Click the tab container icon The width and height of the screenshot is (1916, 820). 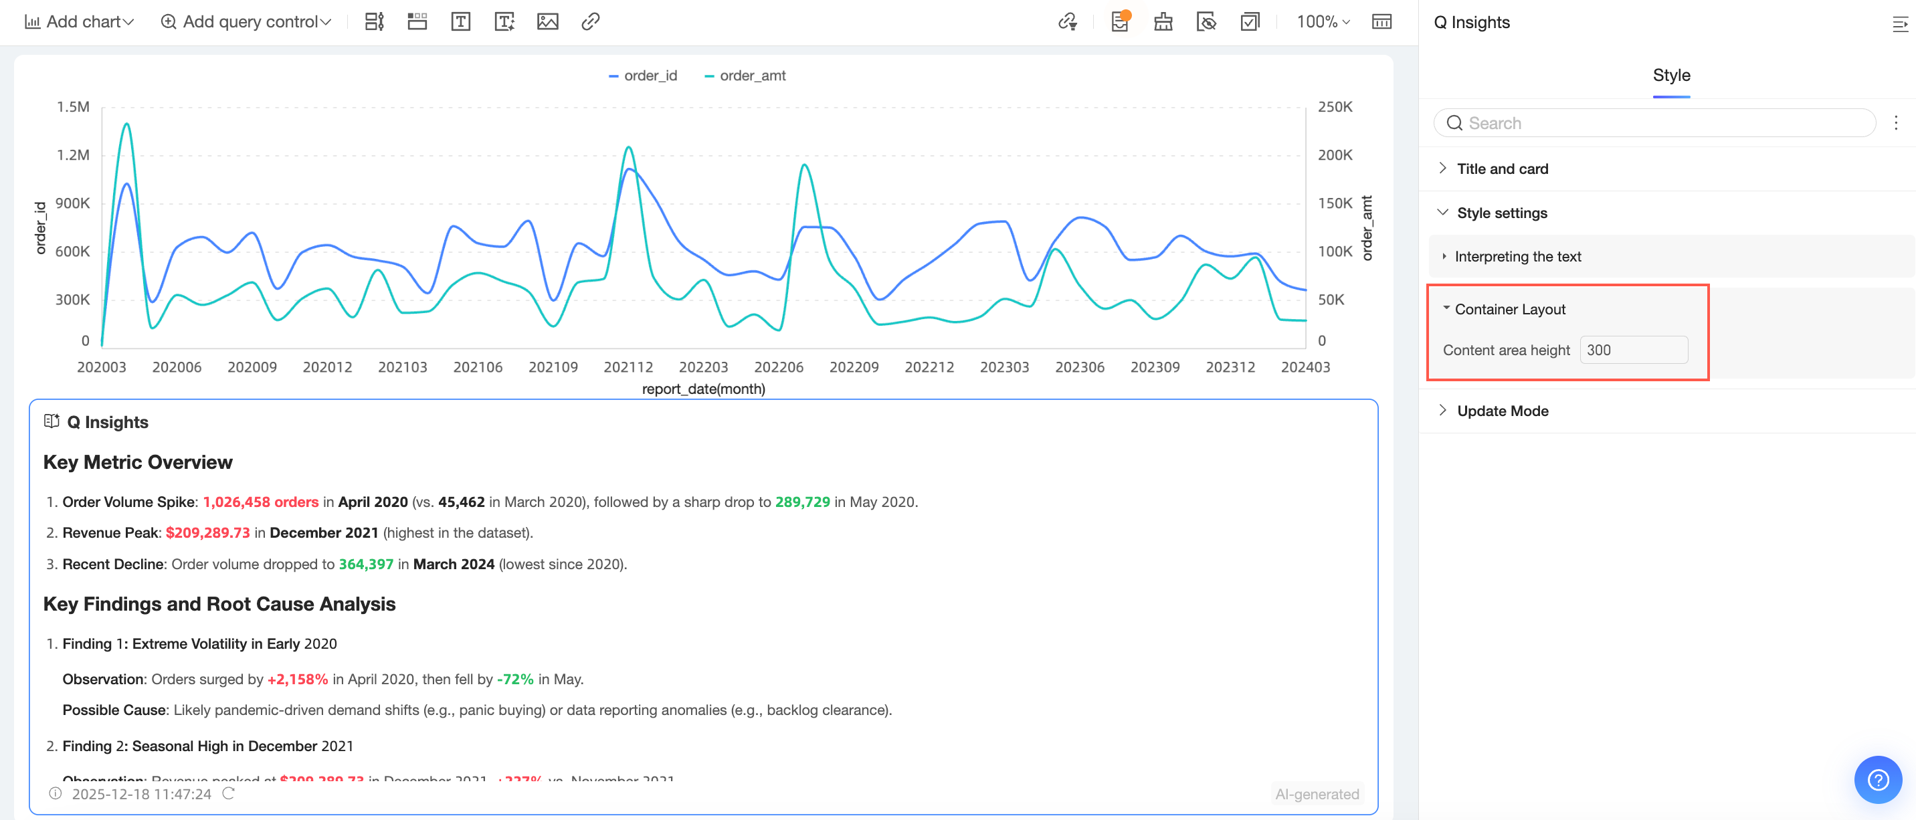pyautogui.click(x=417, y=21)
